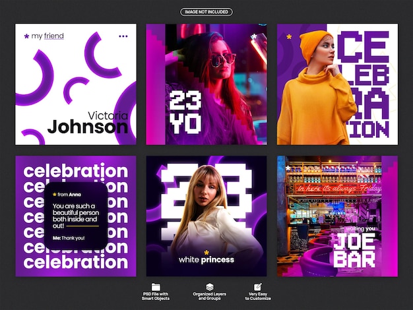Click the PSD File folder icon
Screen dimensions: 413x310
pos(156,287)
